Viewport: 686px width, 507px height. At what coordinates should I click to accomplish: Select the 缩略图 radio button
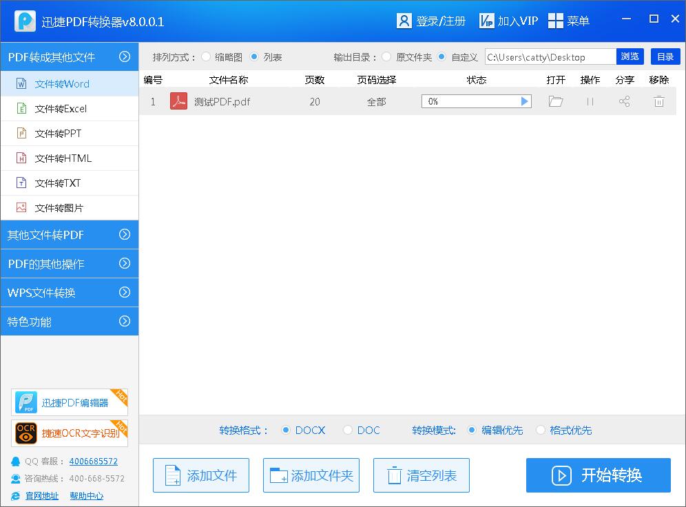point(206,57)
